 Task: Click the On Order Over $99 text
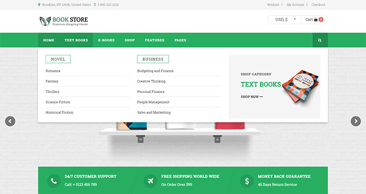point(177,184)
